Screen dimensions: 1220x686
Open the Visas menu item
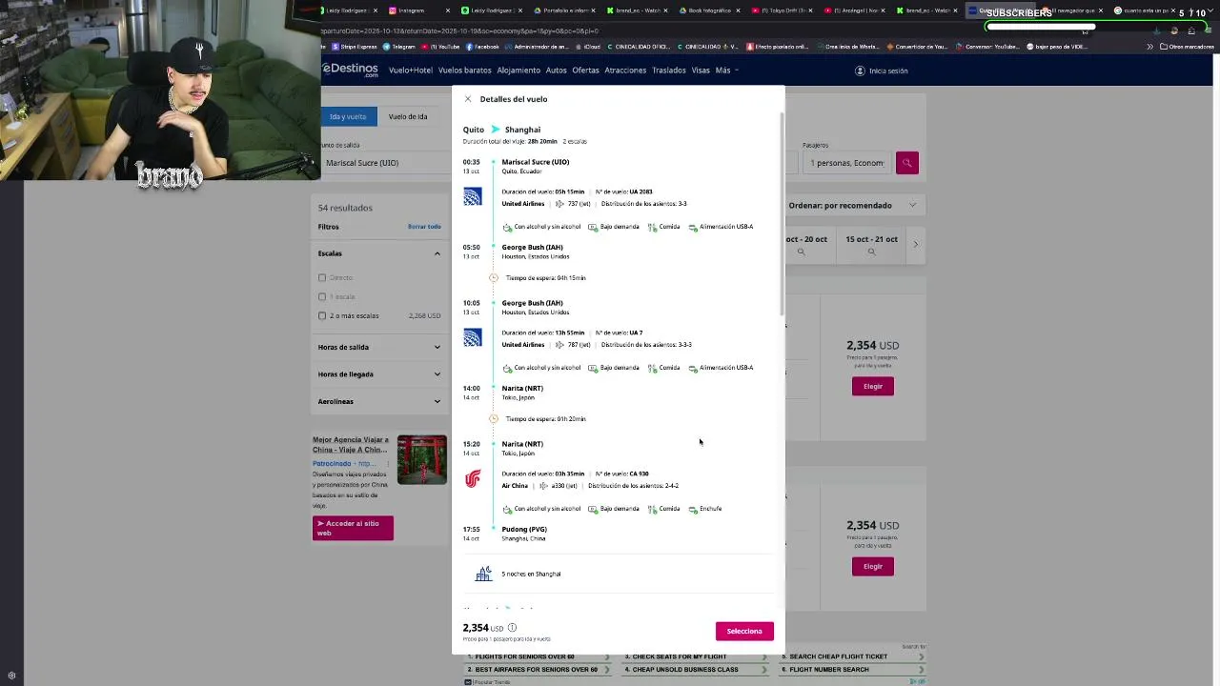(x=701, y=71)
